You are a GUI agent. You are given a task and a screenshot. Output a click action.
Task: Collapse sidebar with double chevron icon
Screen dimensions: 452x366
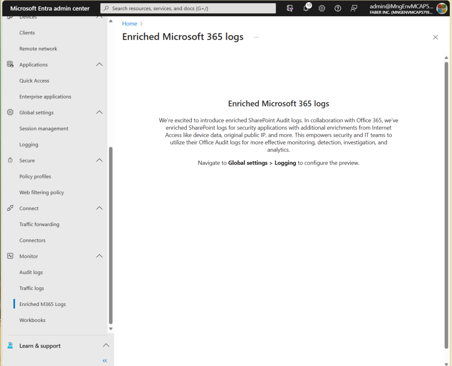tap(105, 361)
